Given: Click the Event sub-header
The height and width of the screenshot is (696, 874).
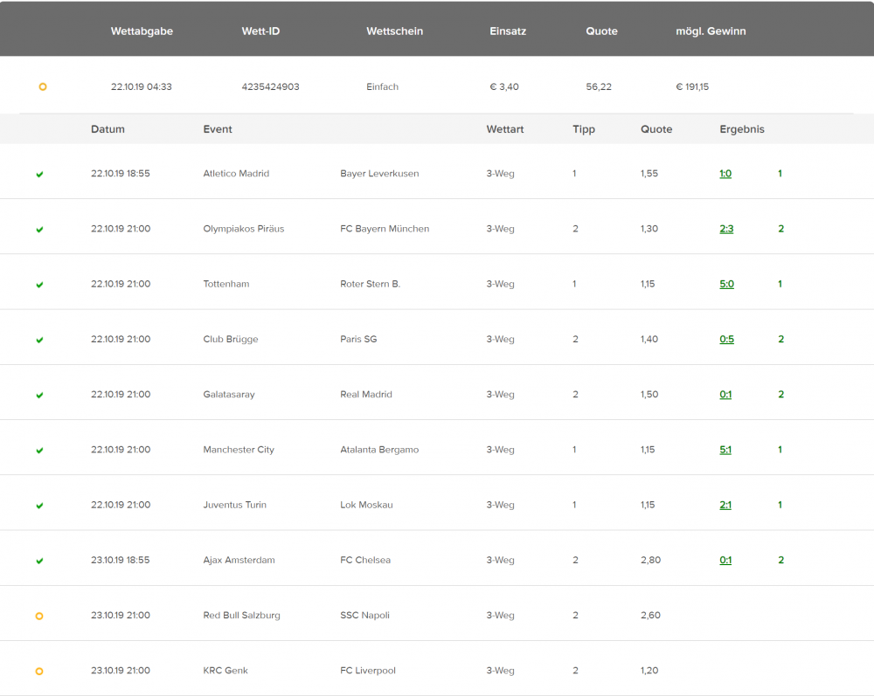Looking at the screenshot, I should point(218,129).
